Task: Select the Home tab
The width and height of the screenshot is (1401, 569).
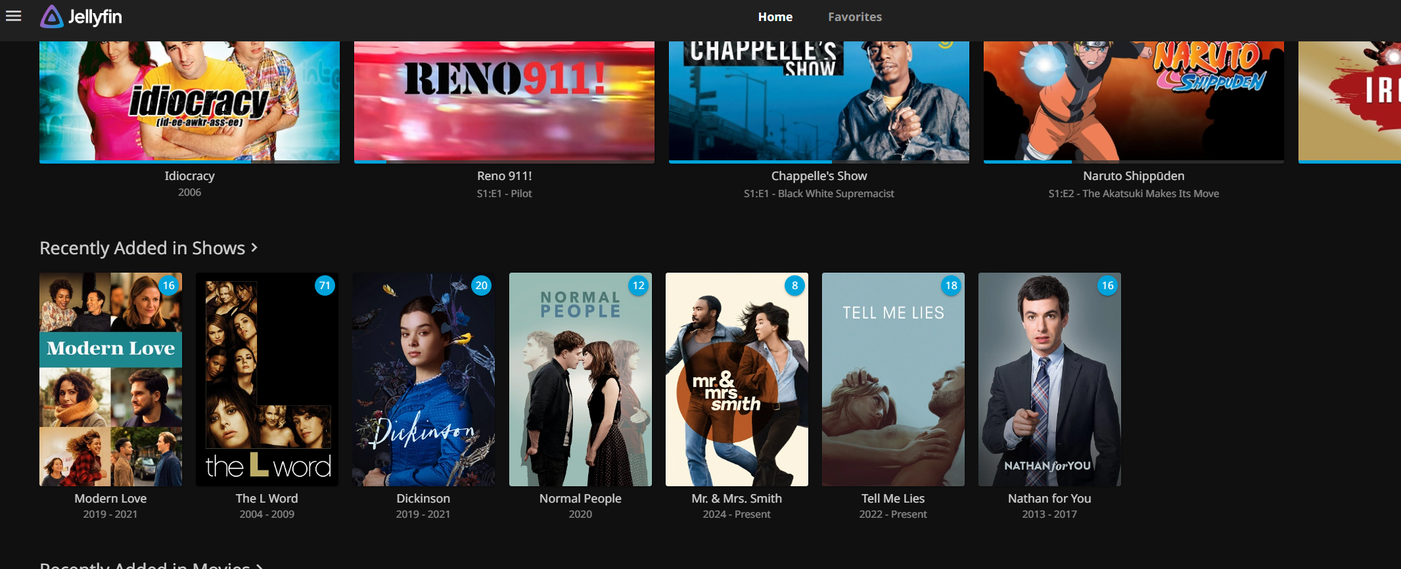Action: pos(775,17)
